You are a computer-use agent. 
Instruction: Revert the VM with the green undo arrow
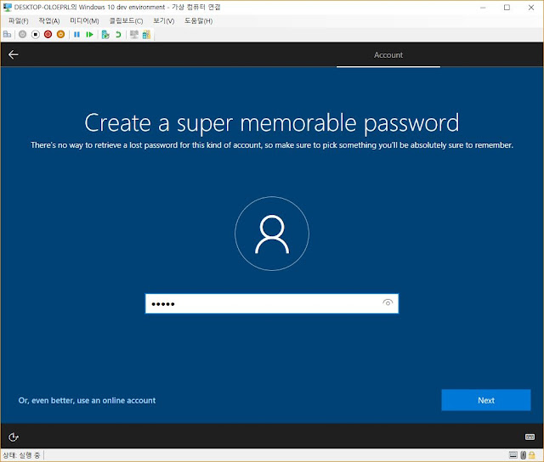[x=118, y=34]
